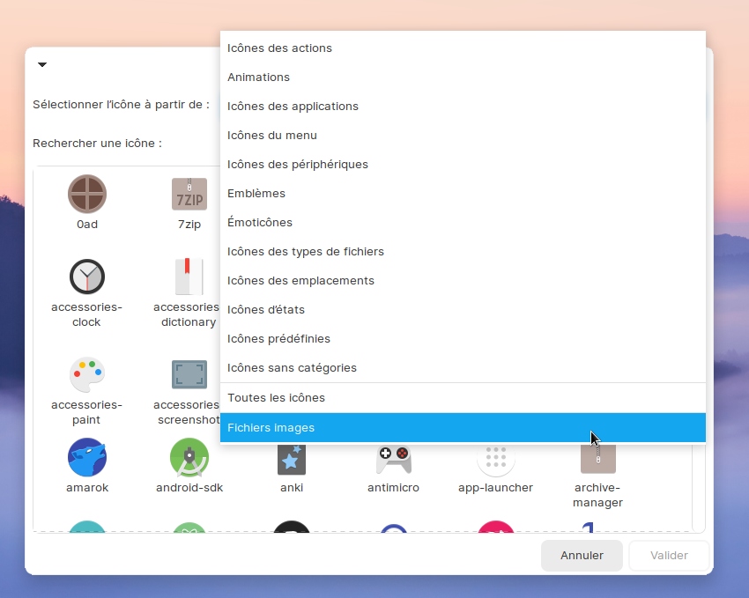Select 'Animations' category option
The height and width of the screenshot is (598, 749).
click(x=258, y=78)
